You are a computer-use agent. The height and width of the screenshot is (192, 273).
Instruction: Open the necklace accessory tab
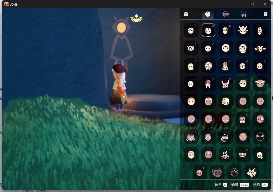[244, 14]
